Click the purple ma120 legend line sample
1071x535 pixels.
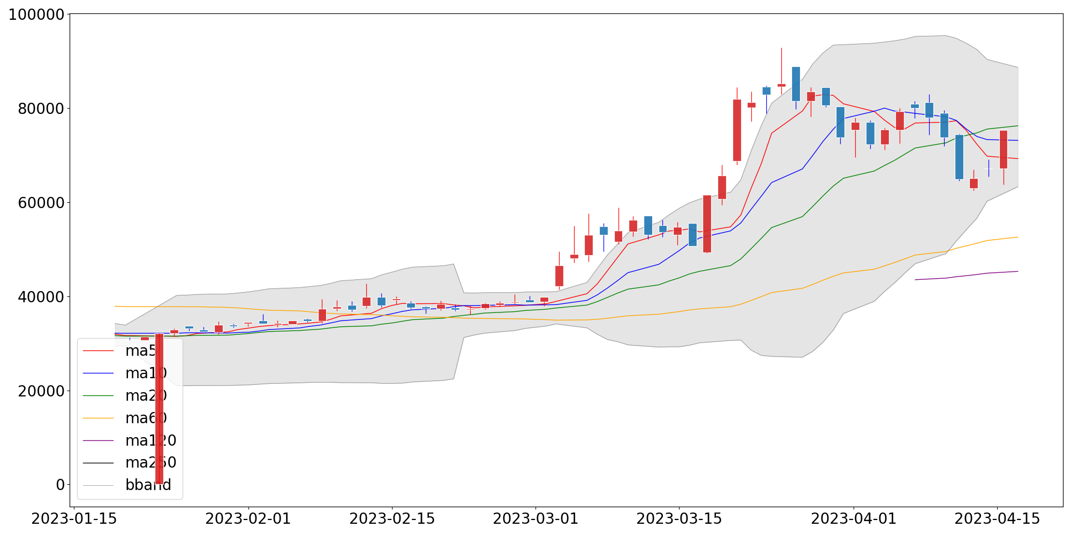99,441
